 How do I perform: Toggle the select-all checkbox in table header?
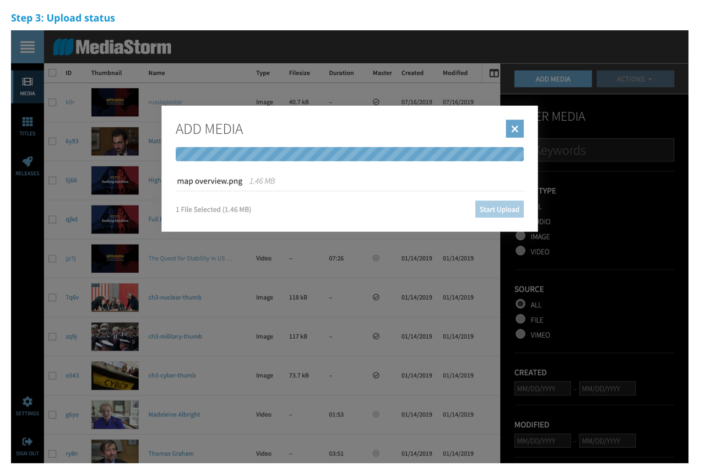click(52, 73)
